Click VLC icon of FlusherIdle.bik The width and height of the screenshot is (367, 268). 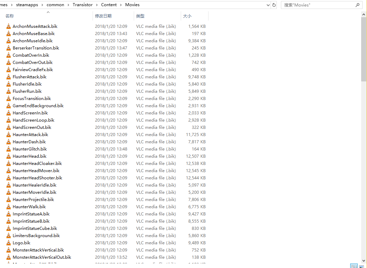point(9,84)
